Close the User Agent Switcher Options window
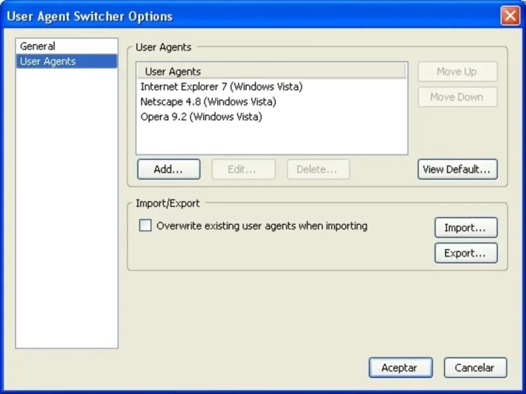 click(x=510, y=15)
